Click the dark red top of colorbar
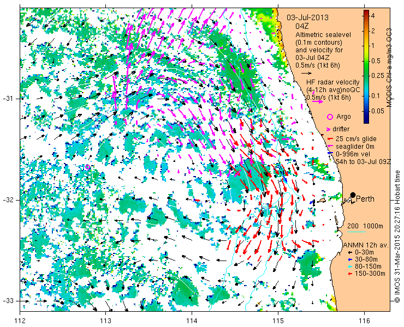This screenshot has height=327, width=404. [x=366, y=12]
